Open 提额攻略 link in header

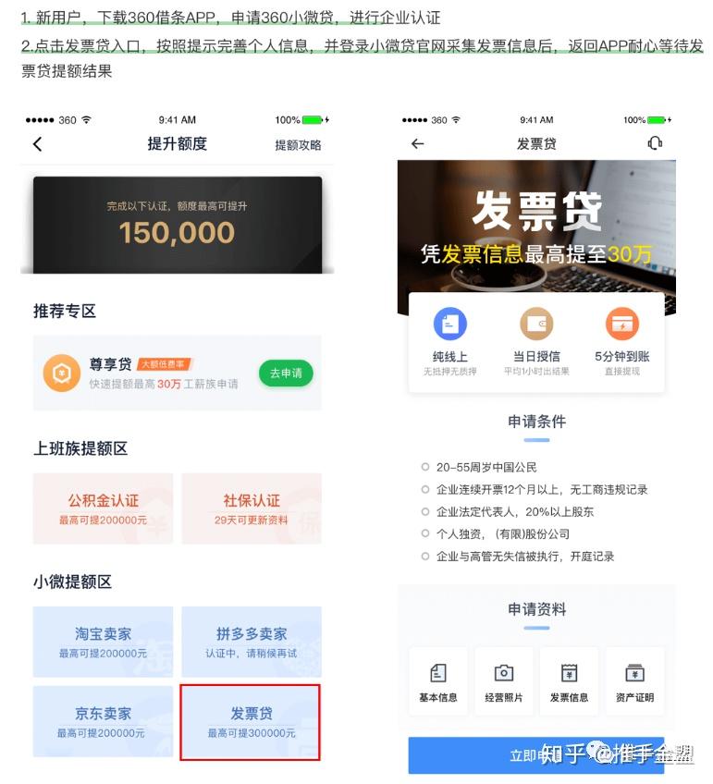point(298,145)
